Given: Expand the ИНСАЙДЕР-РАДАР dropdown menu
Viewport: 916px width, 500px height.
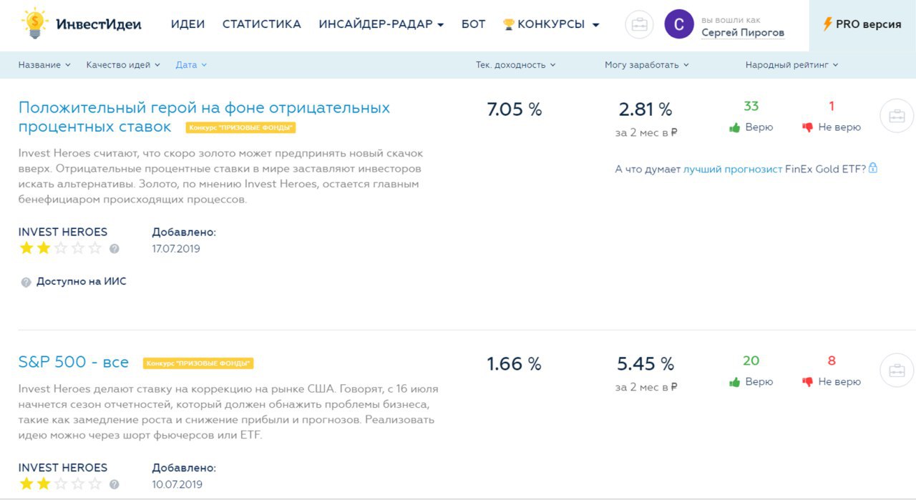Looking at the screenshot, I should click(381, 24).
